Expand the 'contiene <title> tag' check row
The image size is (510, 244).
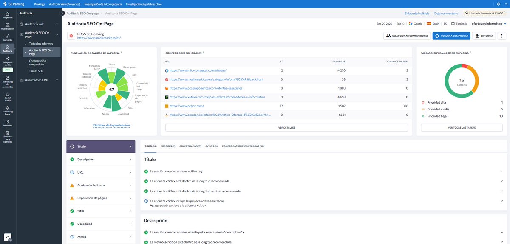[x=323, y=171]
